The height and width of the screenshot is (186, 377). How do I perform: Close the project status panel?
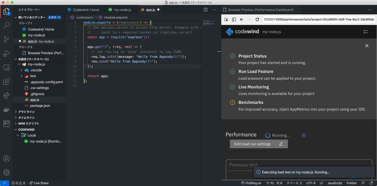(x=367, y=46)
